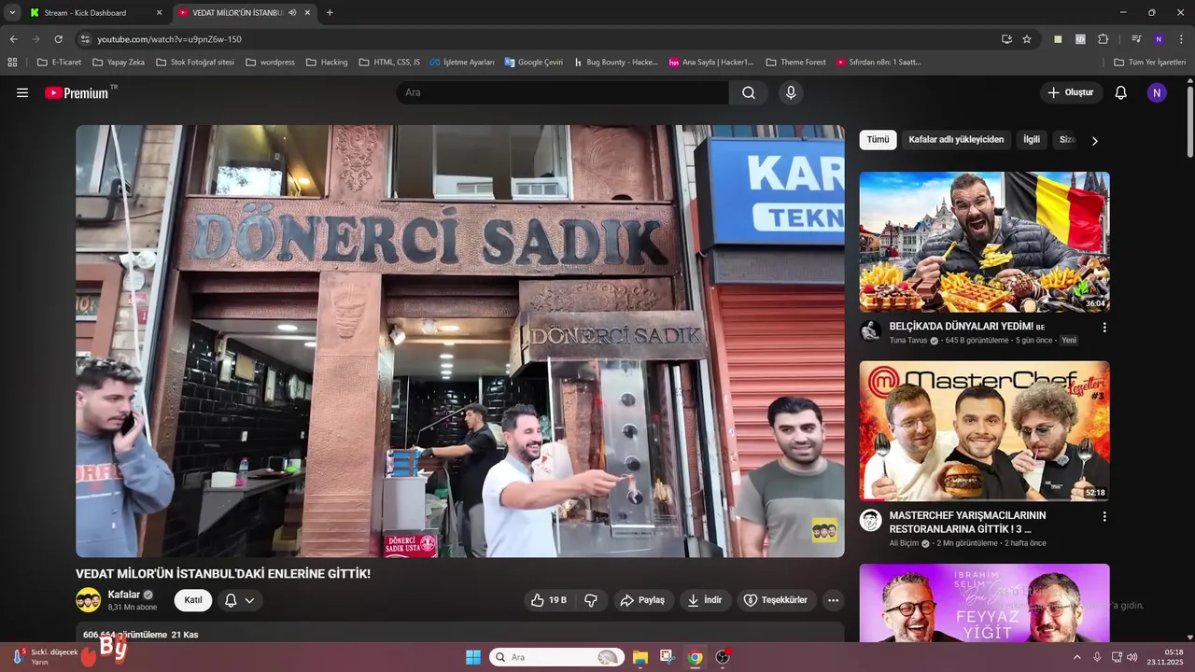Open Windows Start menu
Screen dimensions: 1195x672
click(x=473, y=657)
